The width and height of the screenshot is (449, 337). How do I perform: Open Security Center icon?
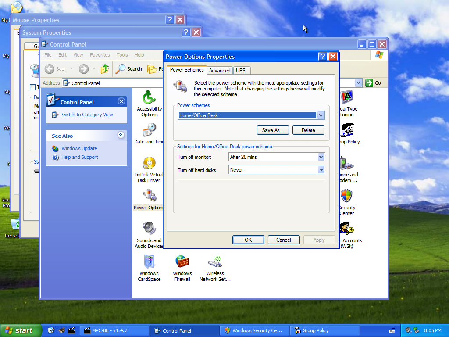346,196
